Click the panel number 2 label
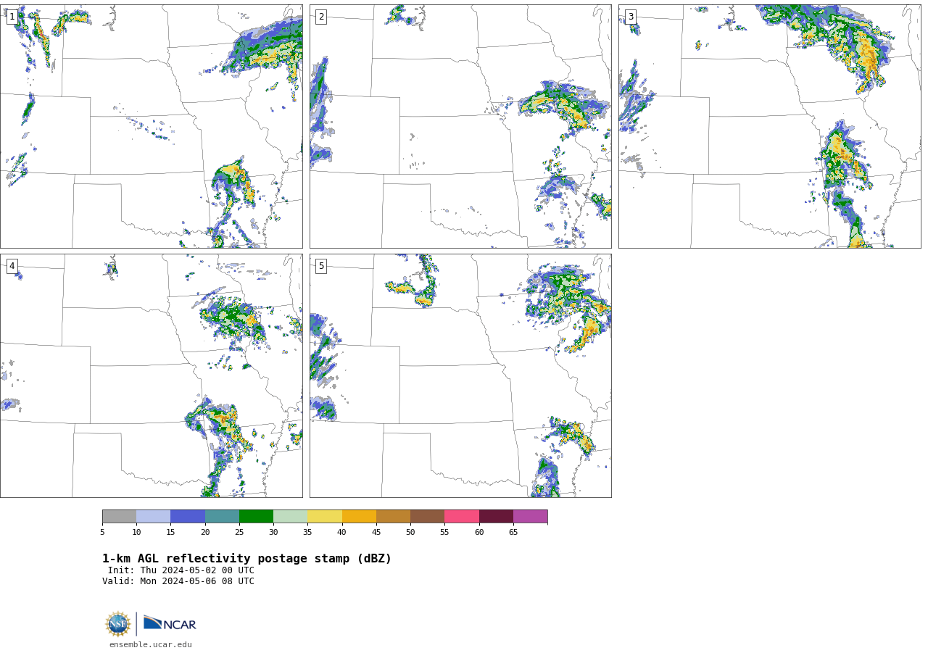 (x=321, y=17)
